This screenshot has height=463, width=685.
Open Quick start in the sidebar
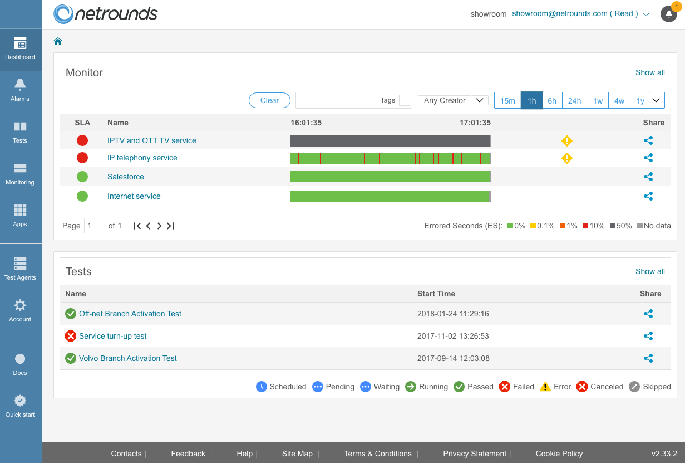[x=20, y=406]
